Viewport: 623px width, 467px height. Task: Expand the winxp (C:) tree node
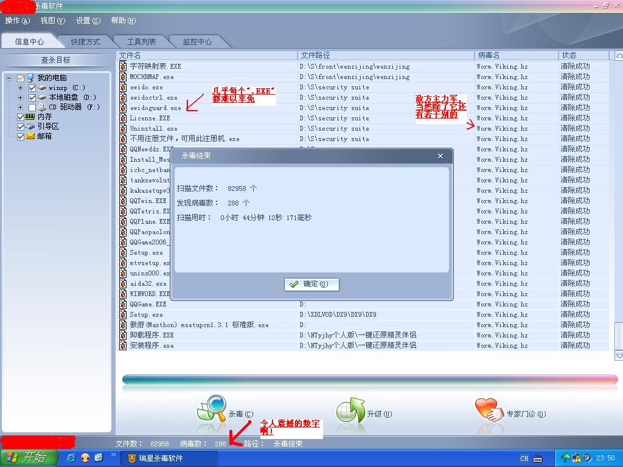(x=20, y=88)
